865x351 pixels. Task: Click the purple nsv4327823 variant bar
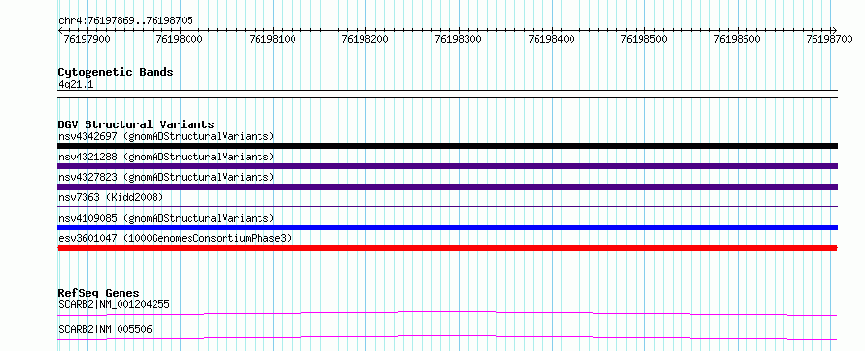[447, 187]
